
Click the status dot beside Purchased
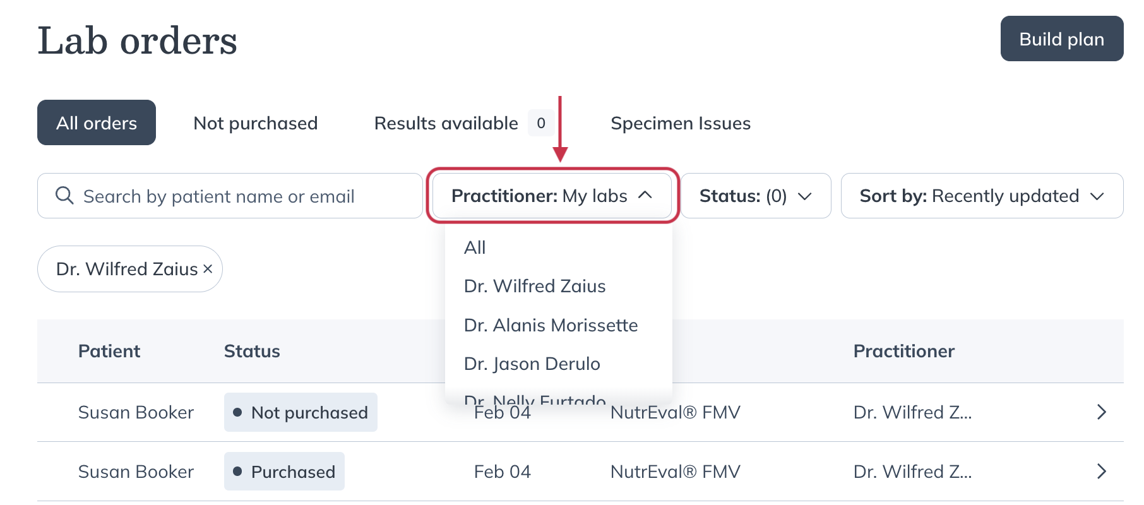coord(237,472)
